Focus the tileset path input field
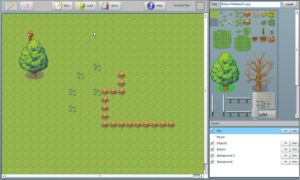The image size is (300, 180). (x=251, y=4)
